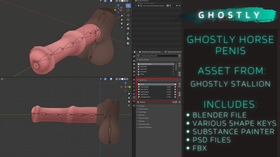Viewport: 280px width, 157px height.
Task: Move the vertex group down with the down arrow
Action: click(x=179, y=75)
